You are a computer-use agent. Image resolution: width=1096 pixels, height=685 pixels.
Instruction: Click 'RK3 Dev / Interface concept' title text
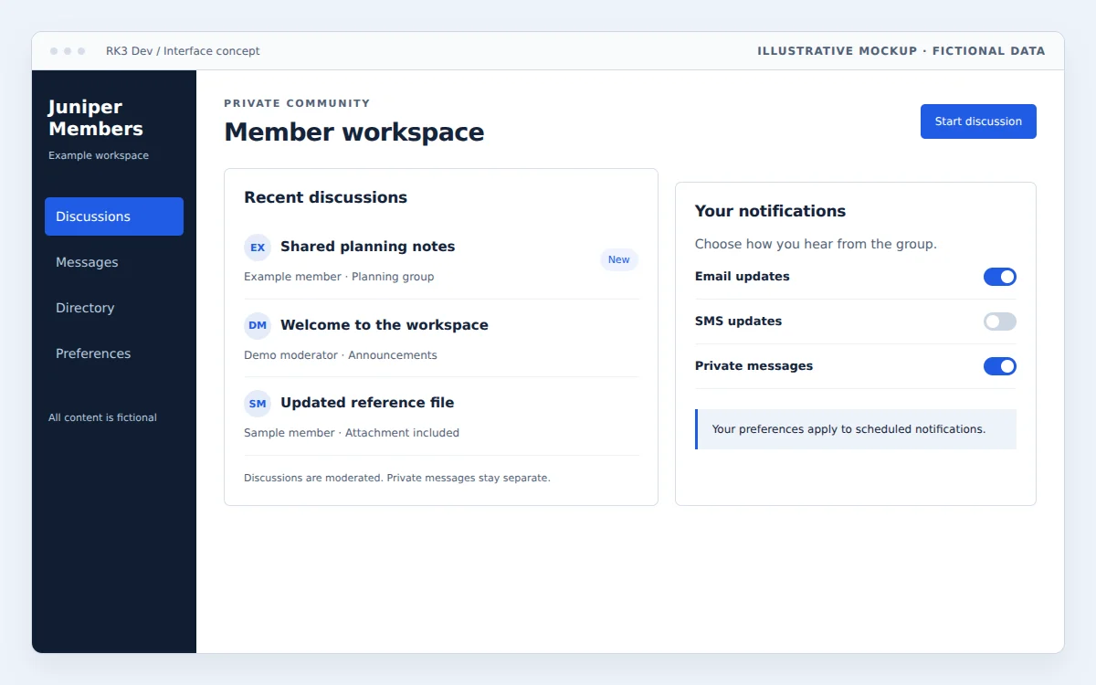click(x=183, y=51)
